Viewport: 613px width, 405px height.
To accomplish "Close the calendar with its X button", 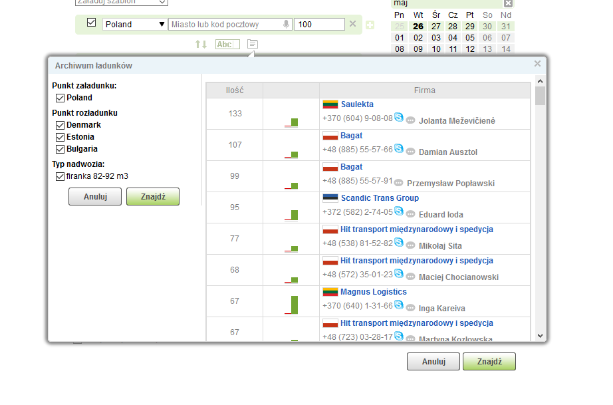I will click(508, 3).
